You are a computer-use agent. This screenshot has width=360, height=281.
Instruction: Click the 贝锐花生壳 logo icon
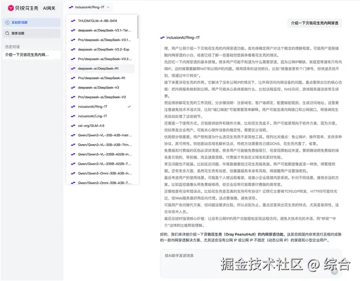click(11, 8)
